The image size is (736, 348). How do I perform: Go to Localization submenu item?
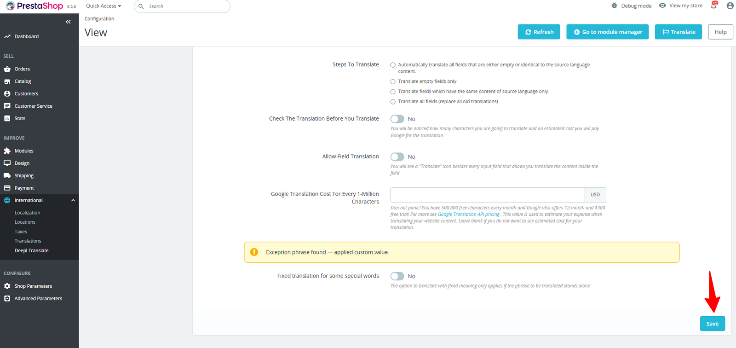pos(27,213)
